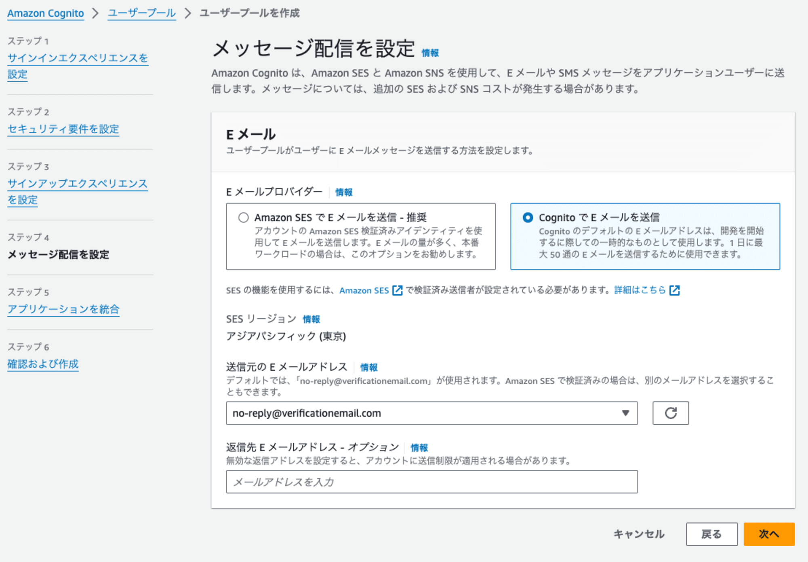Select 'Amazon SES で E メールを送信' radio option

pos(243,218)
